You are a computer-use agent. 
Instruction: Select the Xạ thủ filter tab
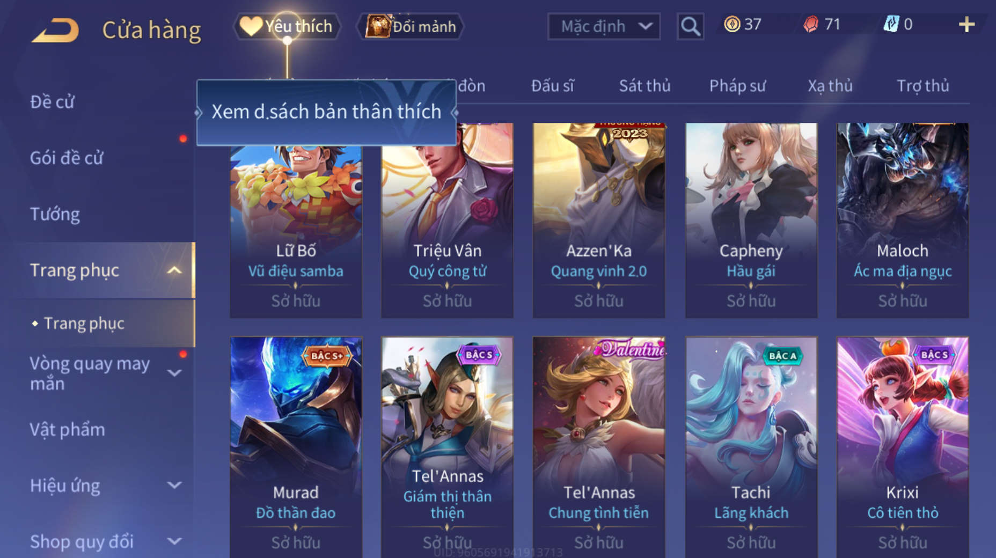[830, 86]
